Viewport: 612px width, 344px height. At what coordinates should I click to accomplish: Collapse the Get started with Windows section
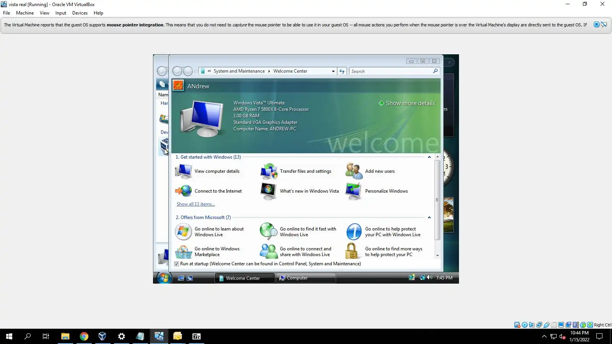tap(429, 157)
